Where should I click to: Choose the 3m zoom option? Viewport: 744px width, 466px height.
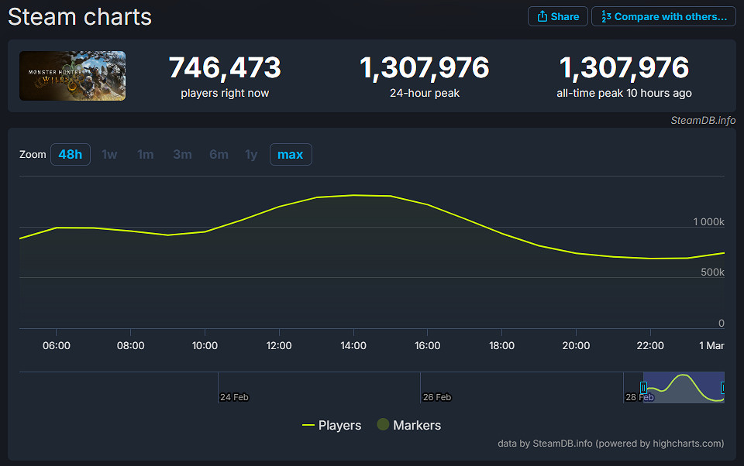[182, 154]
